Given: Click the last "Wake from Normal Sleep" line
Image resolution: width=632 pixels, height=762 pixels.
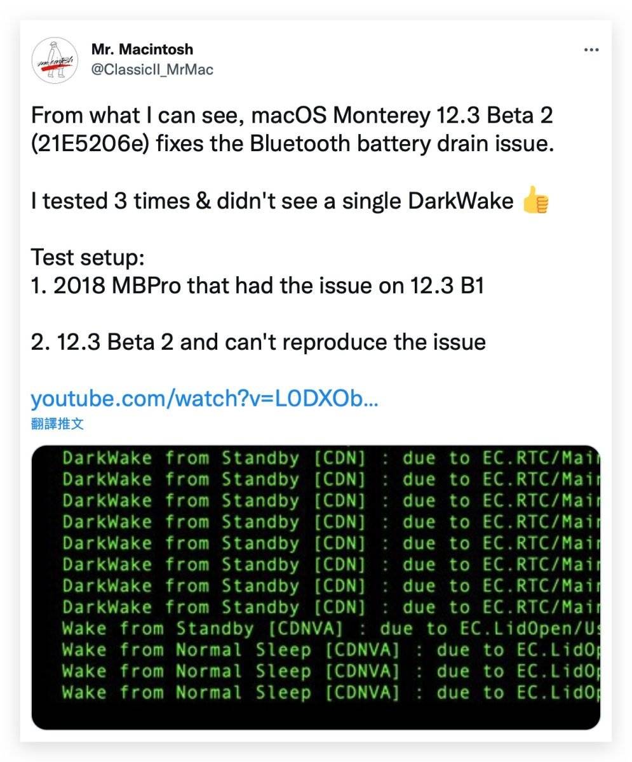Looking at the screenshot, I should [x=330, y=693].
